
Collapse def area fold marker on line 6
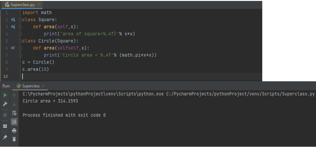[x=20, y=48]
